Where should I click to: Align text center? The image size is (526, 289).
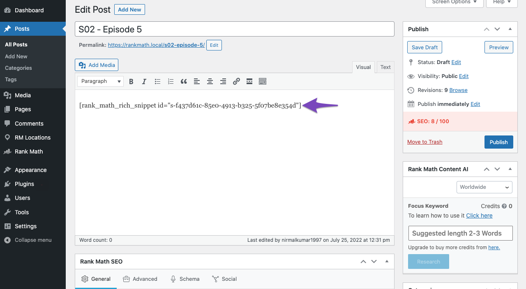click(x=210, y=81)
